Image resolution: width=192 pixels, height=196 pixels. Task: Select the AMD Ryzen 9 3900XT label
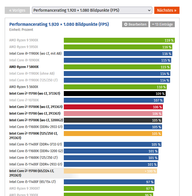coord(25,189)
